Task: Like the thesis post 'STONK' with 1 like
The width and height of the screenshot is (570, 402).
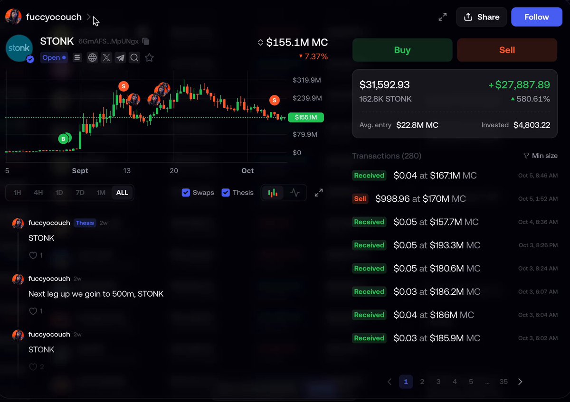Action: [x=33, y=255]
